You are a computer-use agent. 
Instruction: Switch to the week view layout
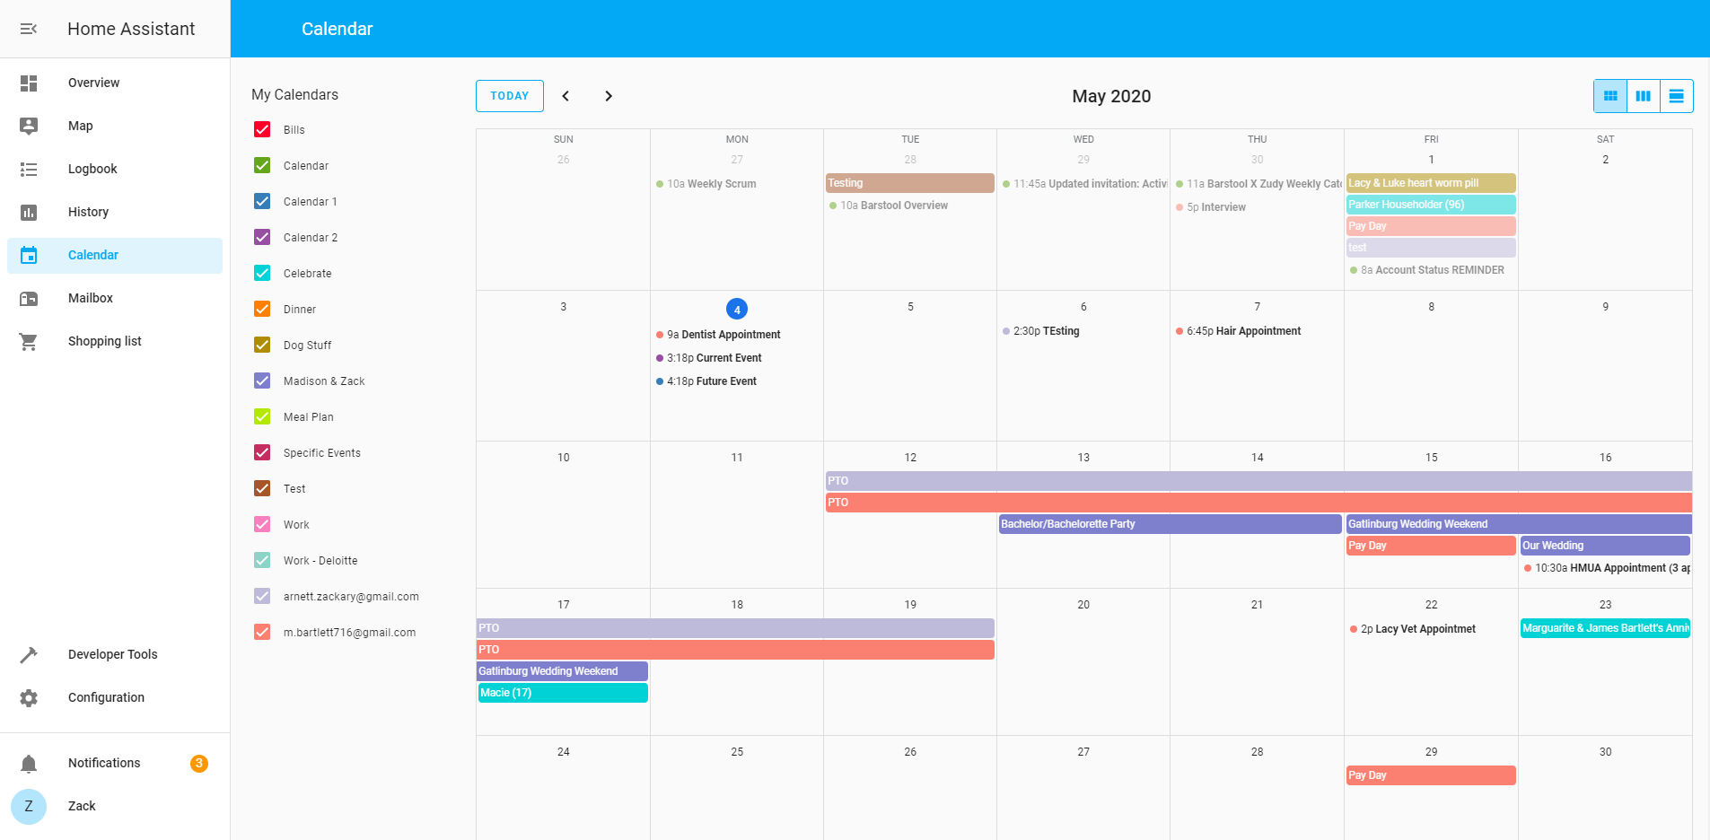(x=1643, y=95)
